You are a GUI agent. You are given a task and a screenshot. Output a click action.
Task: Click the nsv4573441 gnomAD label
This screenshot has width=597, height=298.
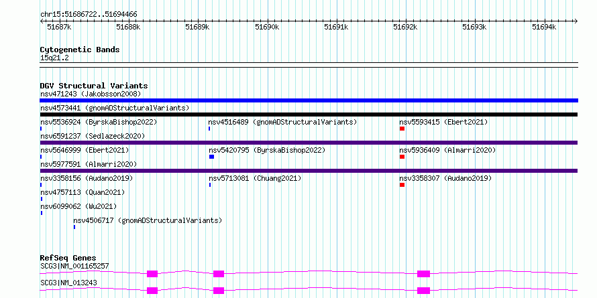tap(115, 108)
